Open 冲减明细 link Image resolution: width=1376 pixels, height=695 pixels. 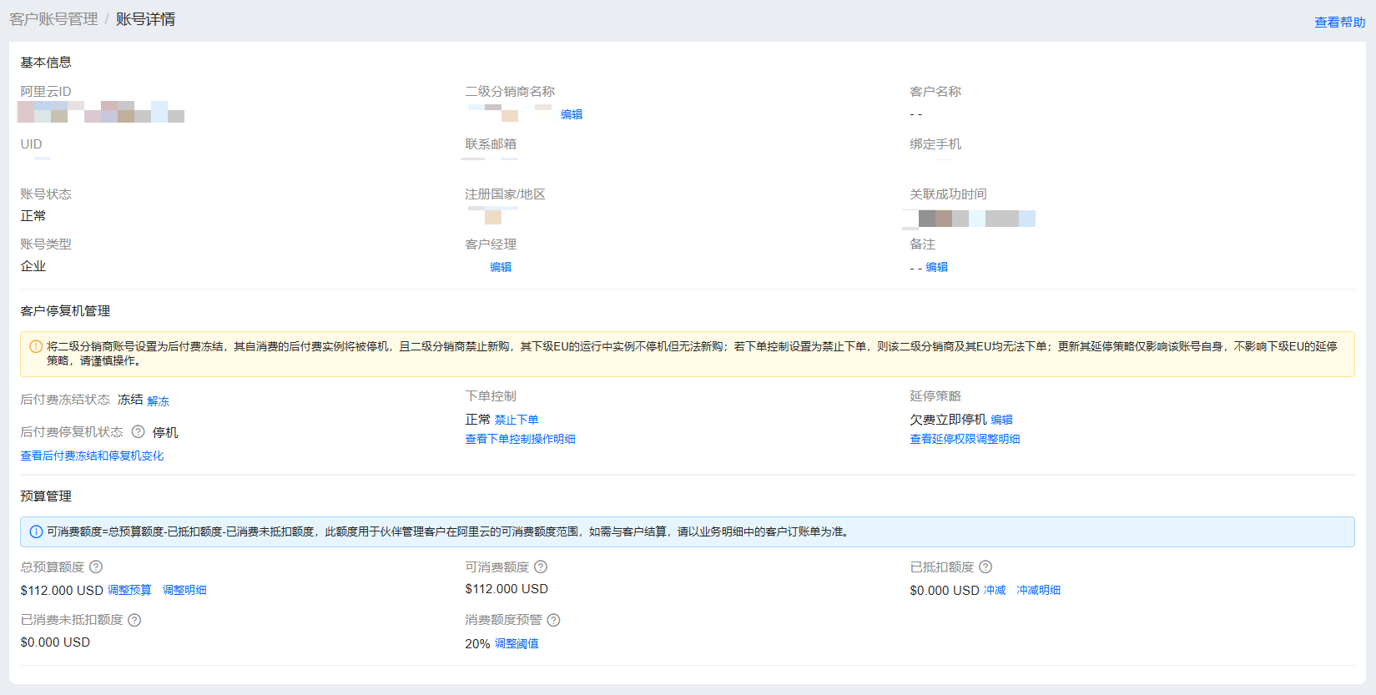pos(1039,590)
